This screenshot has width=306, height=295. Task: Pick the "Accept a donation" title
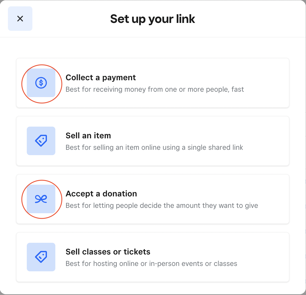pyautogui.click(x=101, y=194)
